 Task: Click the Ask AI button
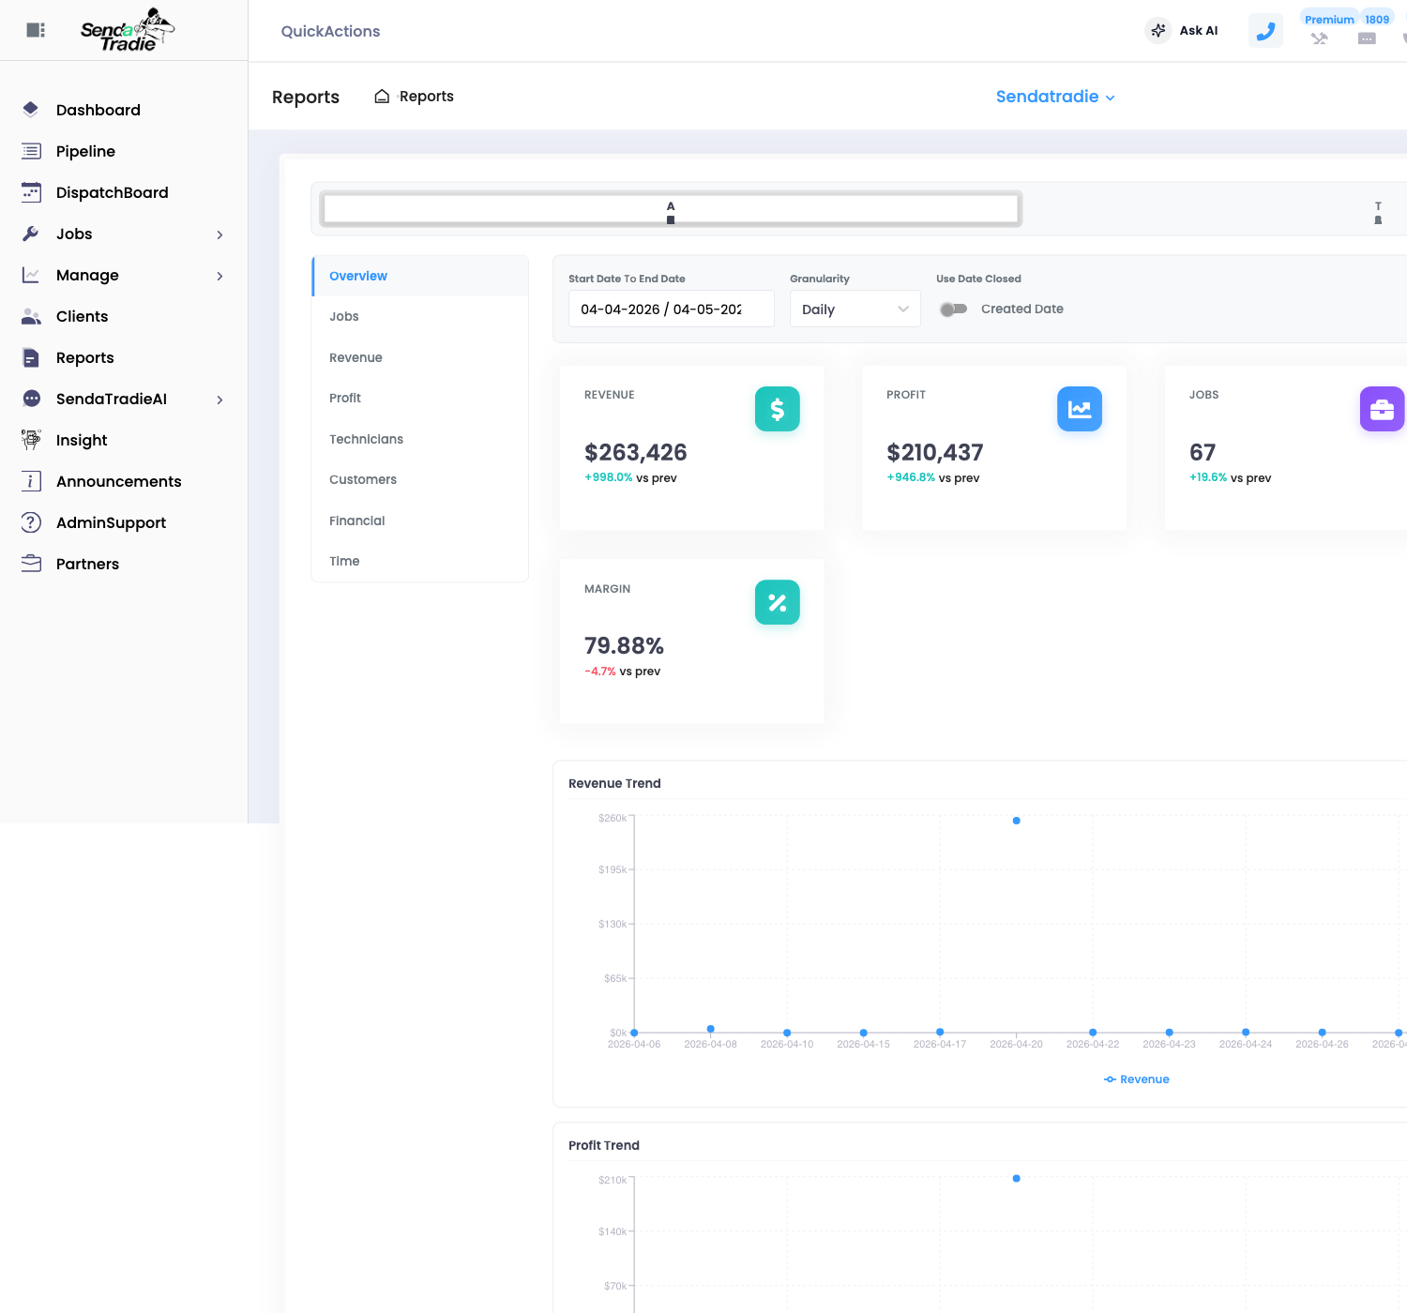point(1183,30)
